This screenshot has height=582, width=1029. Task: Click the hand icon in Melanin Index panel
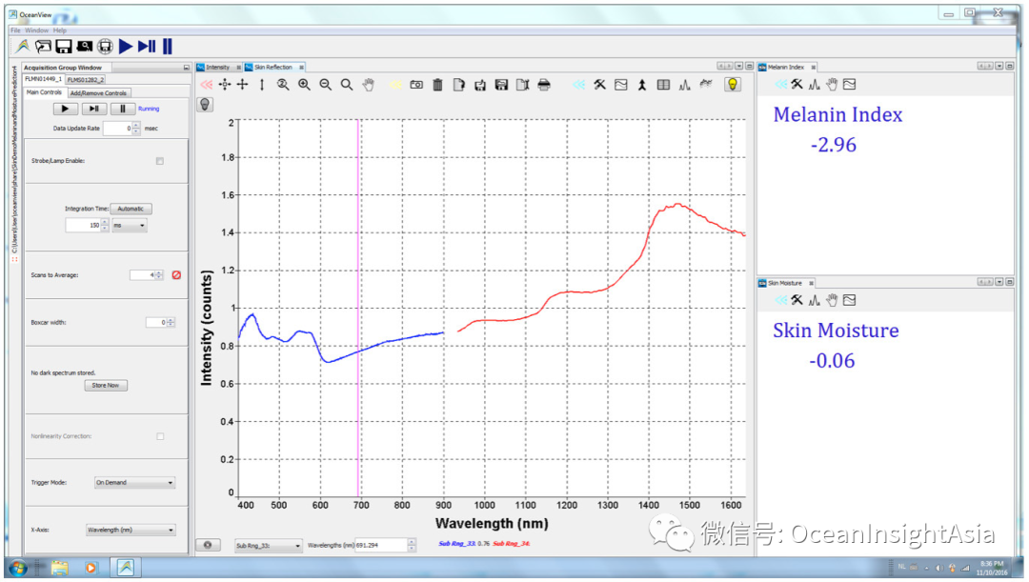pyautogui.click(x=832, y=84)
